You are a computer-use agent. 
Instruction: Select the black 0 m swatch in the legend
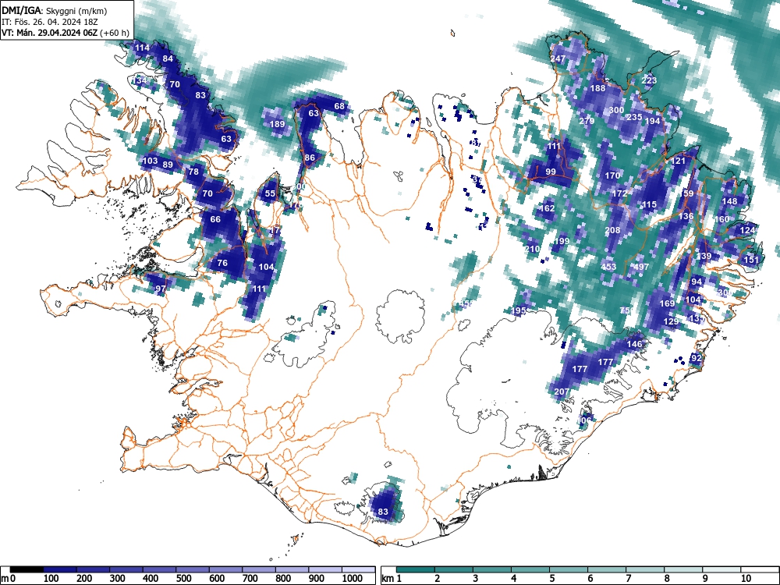click(27, 569)
